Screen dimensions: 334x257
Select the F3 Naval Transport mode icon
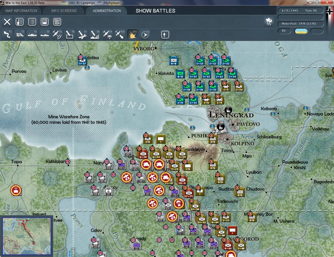pyautogui.click(x=32, y=35)
